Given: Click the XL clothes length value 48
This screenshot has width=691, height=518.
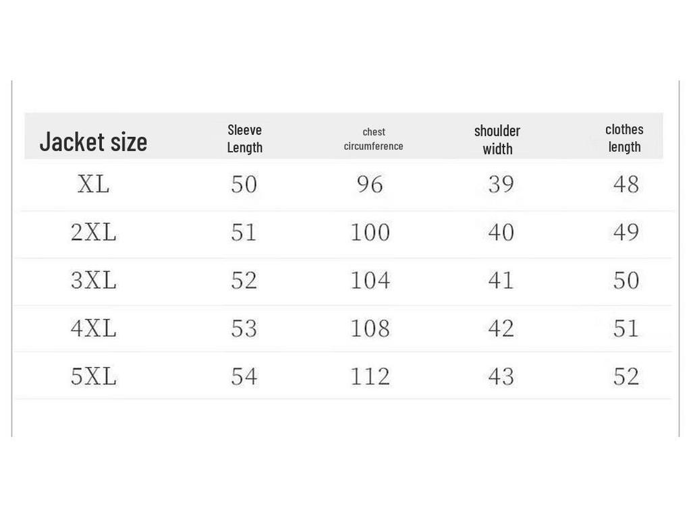Looking at the screenshot, I should tap(626, 184).
